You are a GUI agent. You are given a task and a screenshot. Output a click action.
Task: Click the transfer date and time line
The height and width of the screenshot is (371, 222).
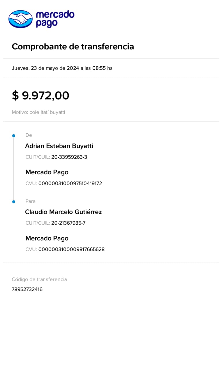coord(62,68)
